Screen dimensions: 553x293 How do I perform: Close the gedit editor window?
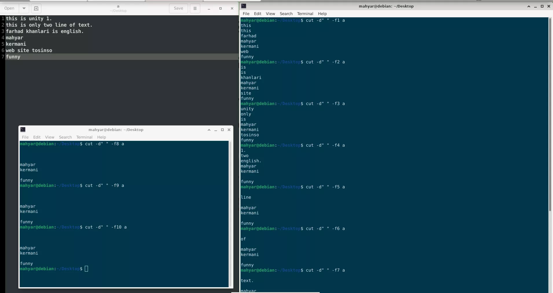[232, 9]
